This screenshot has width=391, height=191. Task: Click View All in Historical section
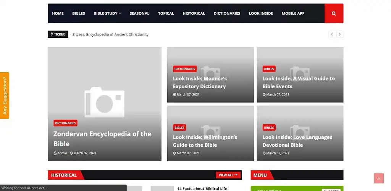[228, 175]
